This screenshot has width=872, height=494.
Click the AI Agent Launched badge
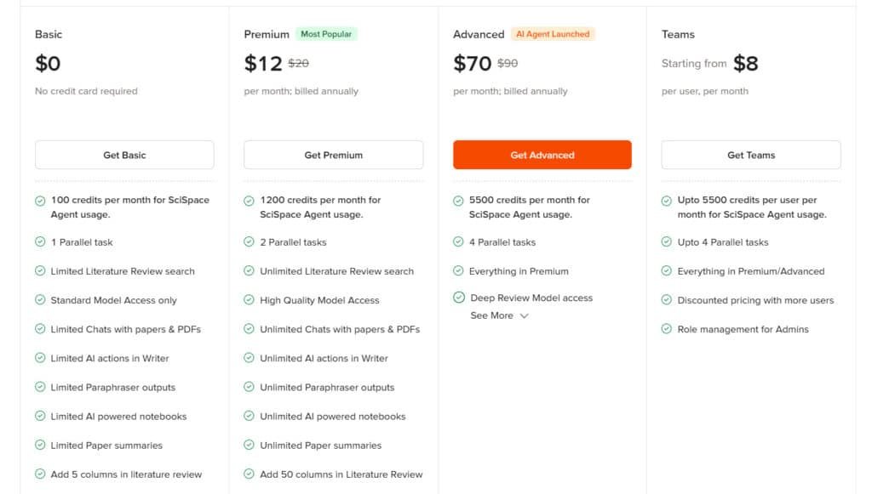553,34
